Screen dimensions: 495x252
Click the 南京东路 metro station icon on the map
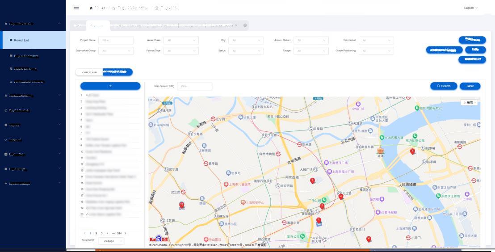359,147
